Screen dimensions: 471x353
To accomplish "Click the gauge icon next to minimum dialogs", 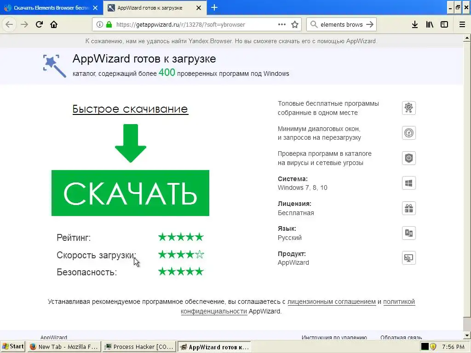I will point(408,133).
